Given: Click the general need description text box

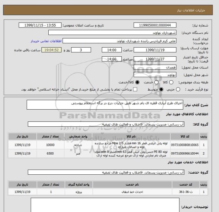Looking at the screenshot, I should 105,105.
